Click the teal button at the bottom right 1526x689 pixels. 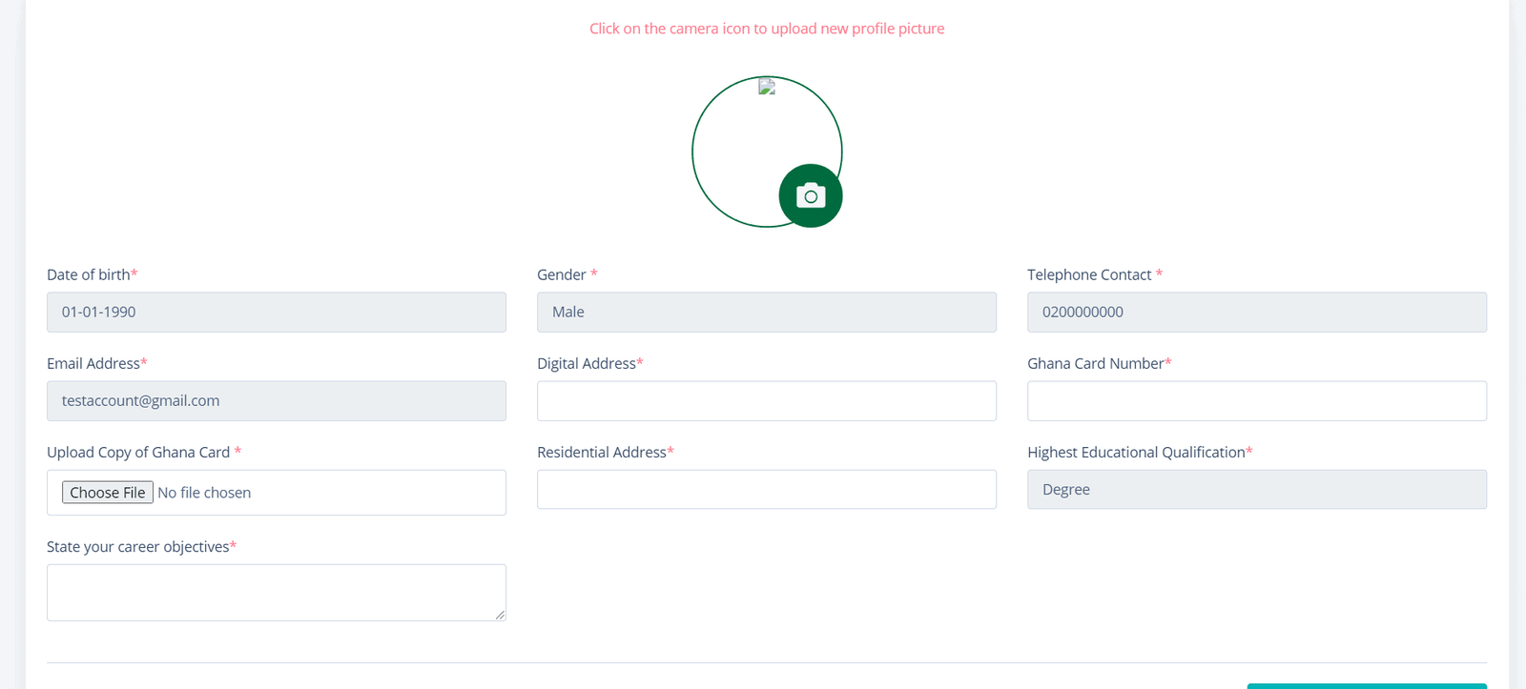point(1366,685)
